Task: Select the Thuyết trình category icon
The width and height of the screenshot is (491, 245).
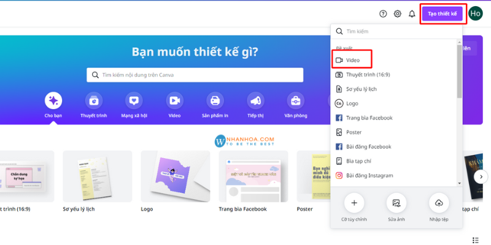Action: 94,100
